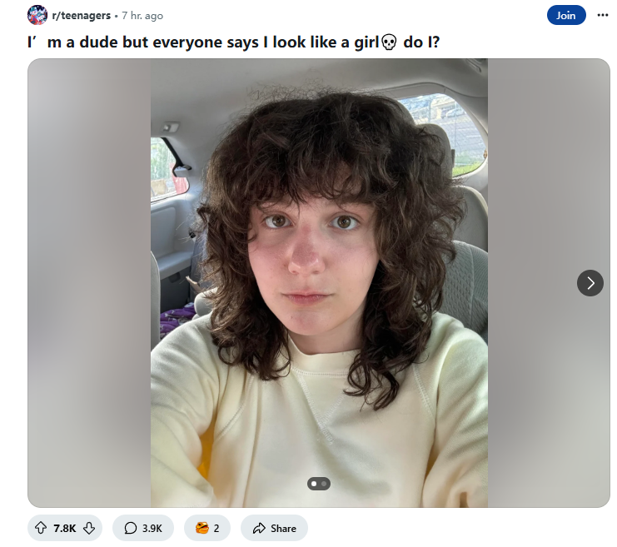This screenshot has height=547, width=617.
Task: Go to next image with right chevron
Action: click(x=590, y=282)
